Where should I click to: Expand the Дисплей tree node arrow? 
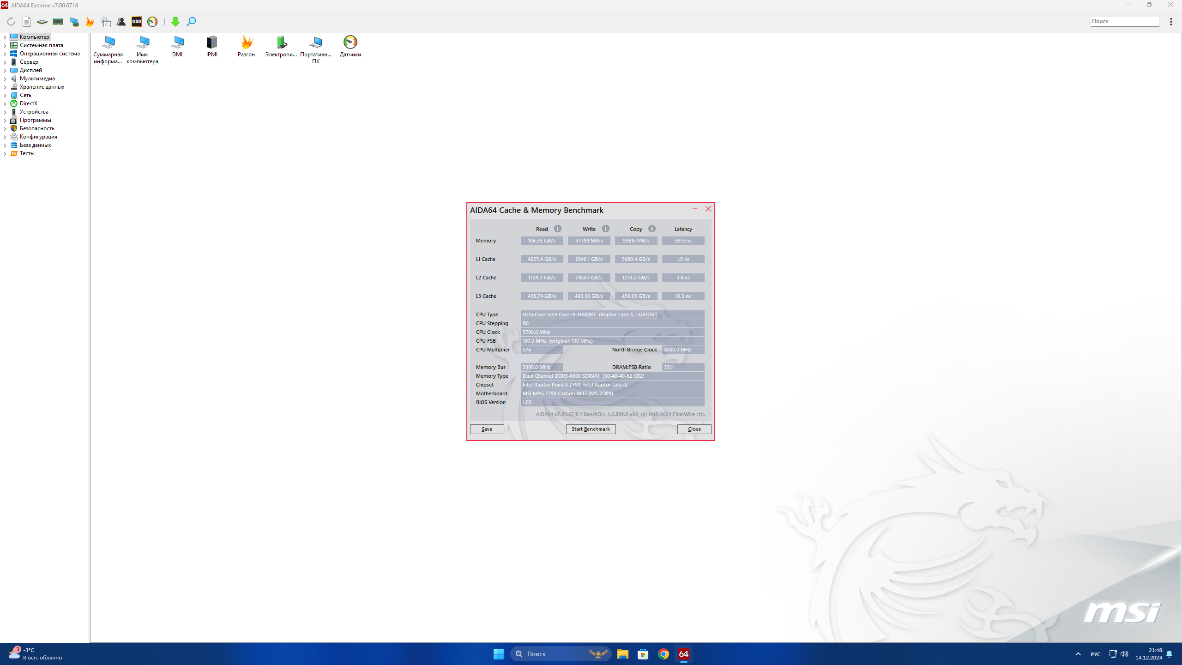coord(5,71)
